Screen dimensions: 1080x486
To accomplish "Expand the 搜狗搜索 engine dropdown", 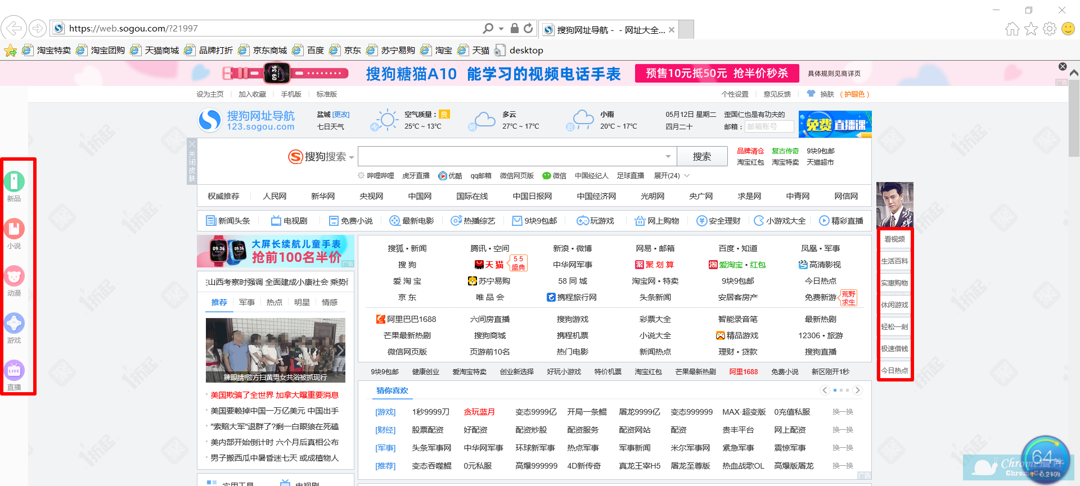I will (x=351, y=157).
